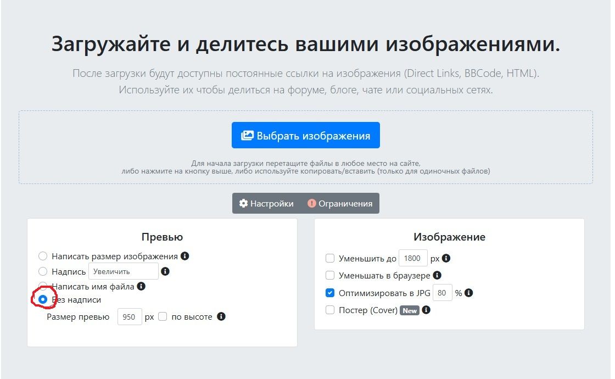Click info icon beside the "Надпись" text field
The height and width of the screenshot is (379, 615).
[x=165, y=271]
